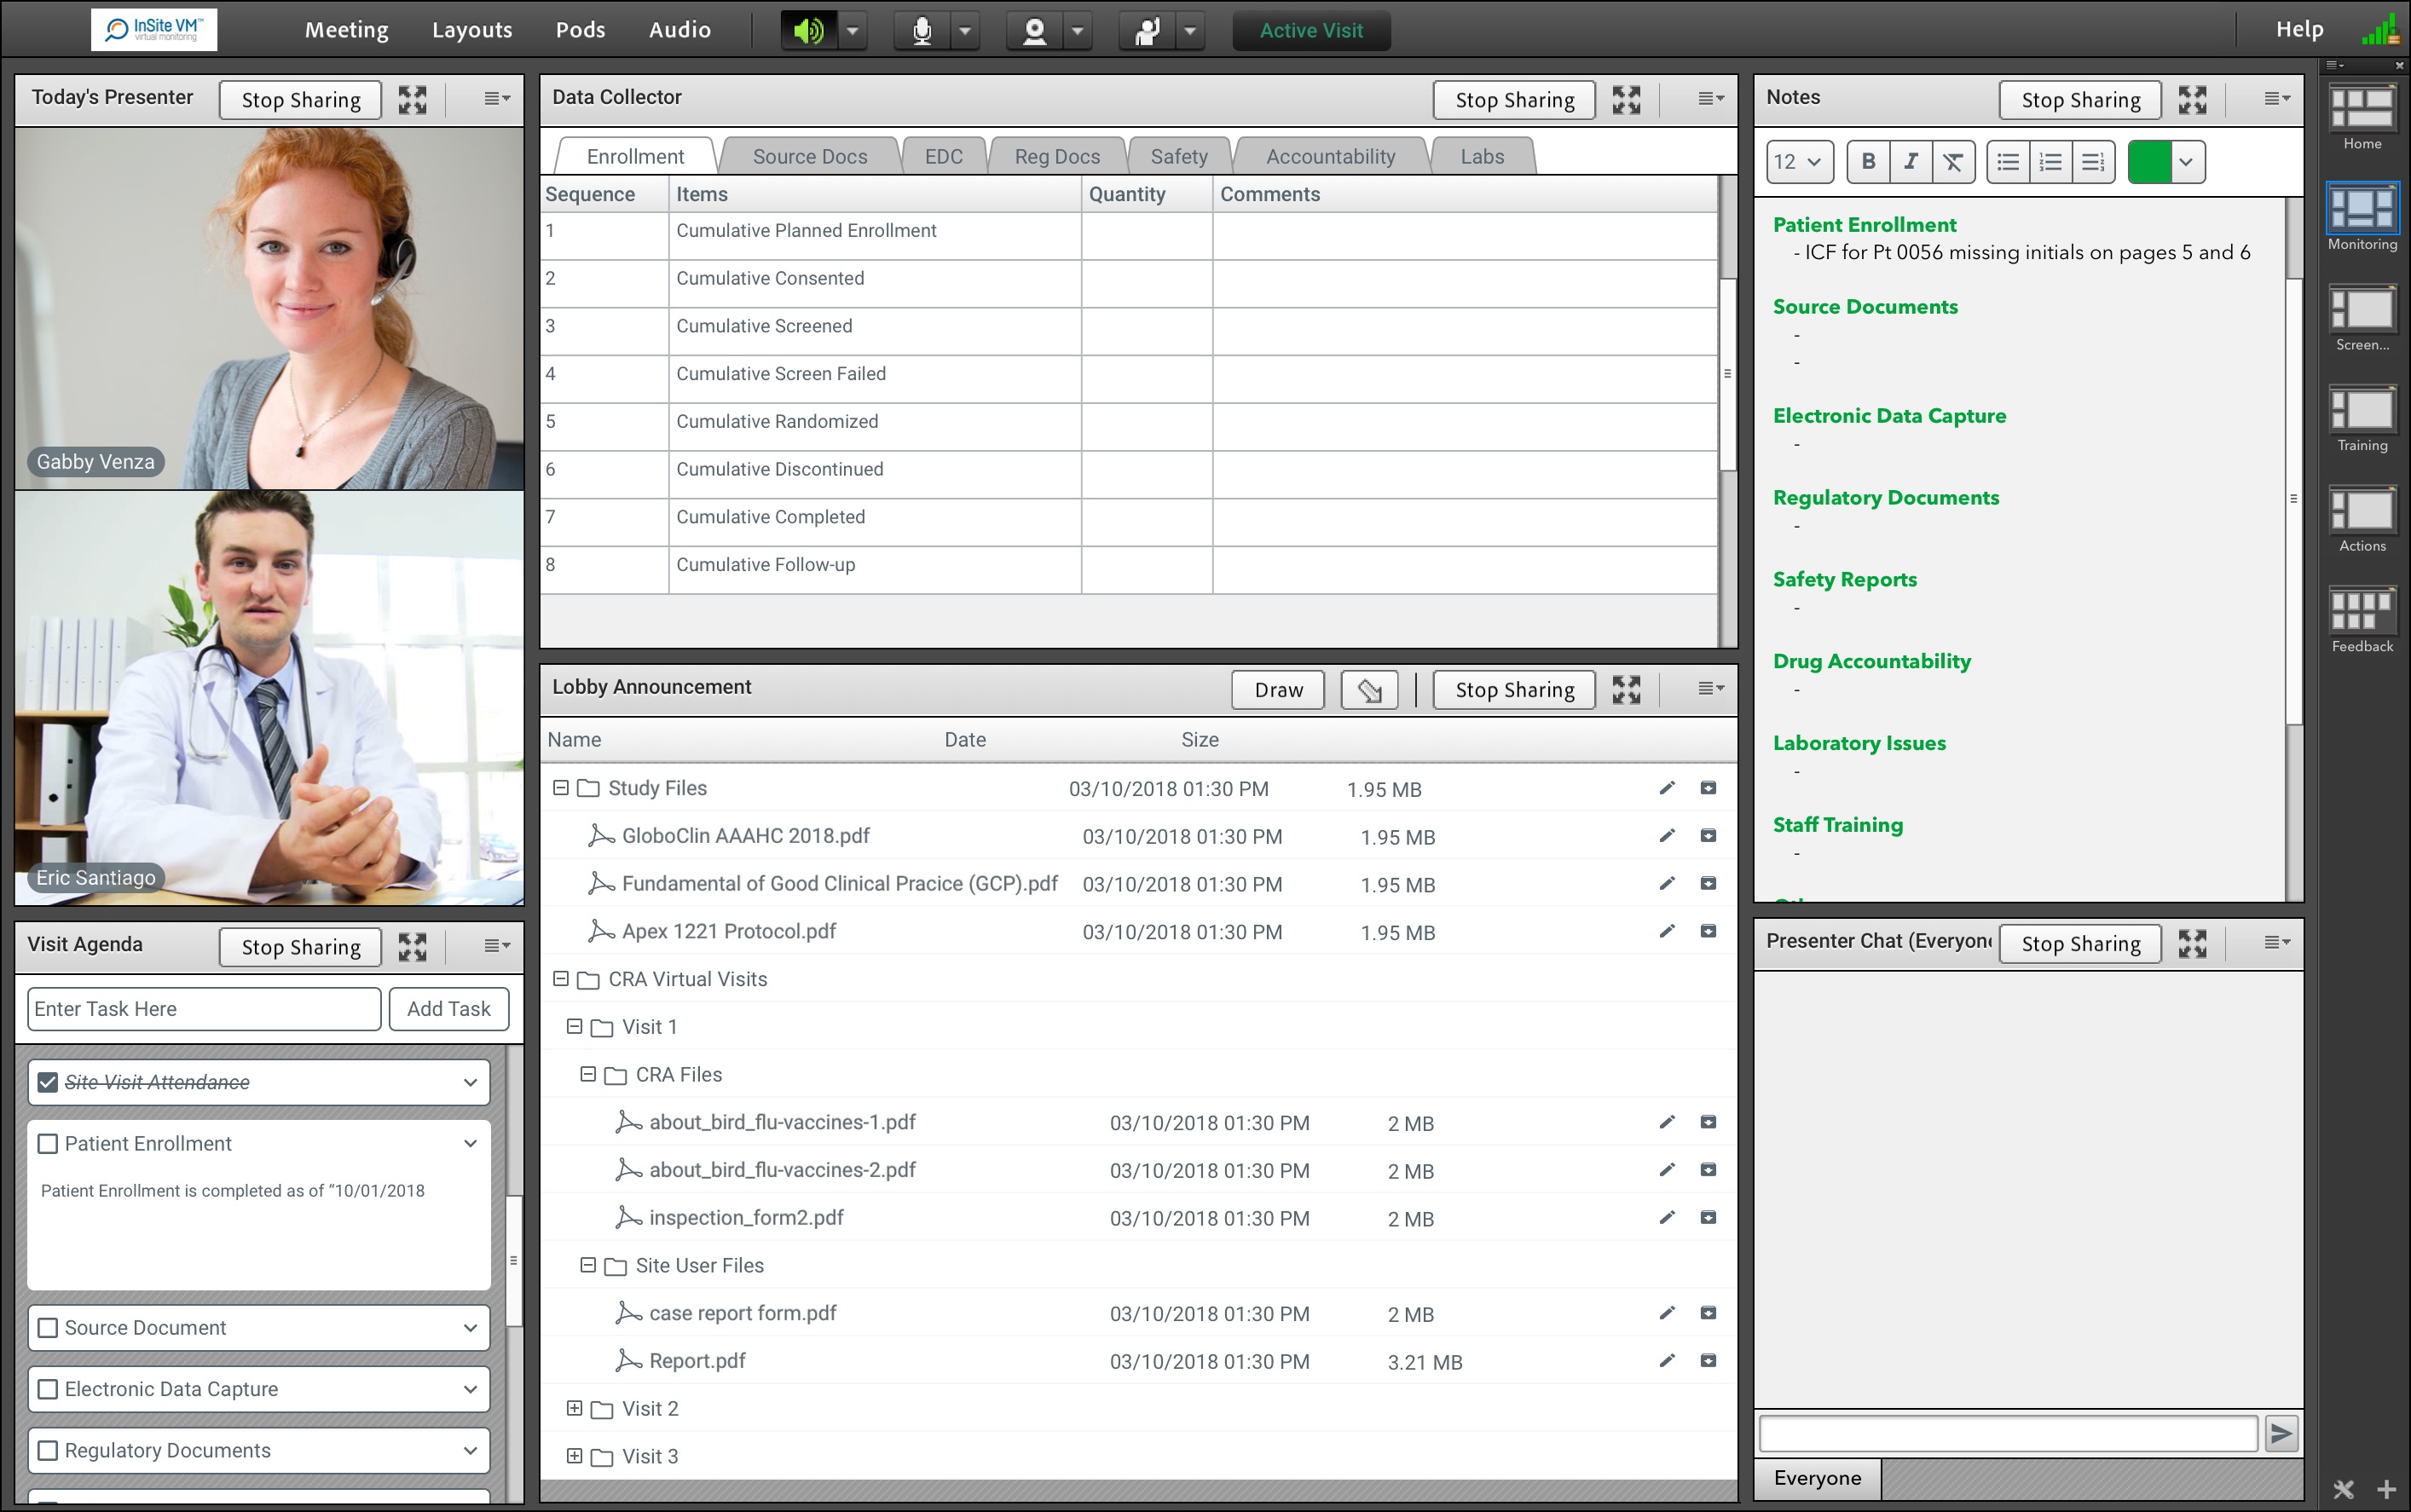The height and width of the screenshot is (1512, 2411).
Task: Click the Enter Task Here input field
Action: click(204, 1008)
